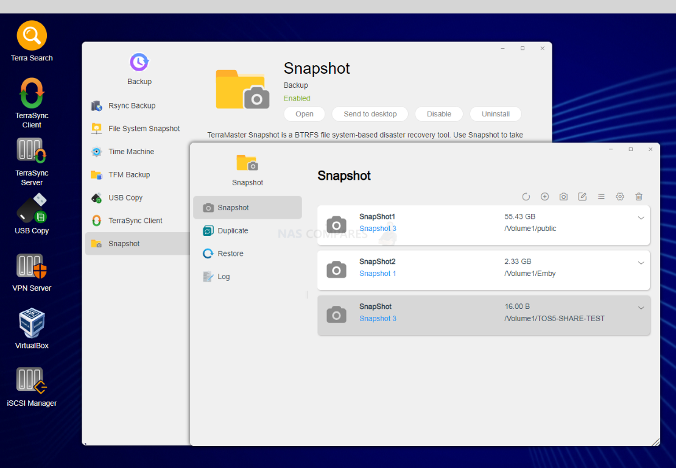Viewport: 676px width, 468px height.
Task: Select Snapshot tab in Snapshot window sidebar
Action: [x=247, y=207]
